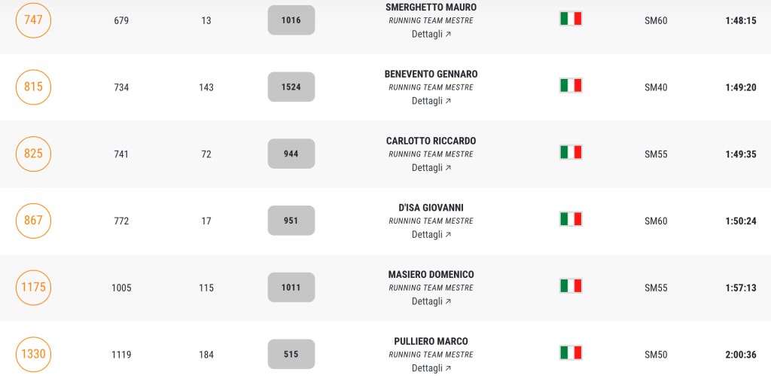
Task: View Dettagli for Carlotto Riccardo
Action: click(431, 168)
